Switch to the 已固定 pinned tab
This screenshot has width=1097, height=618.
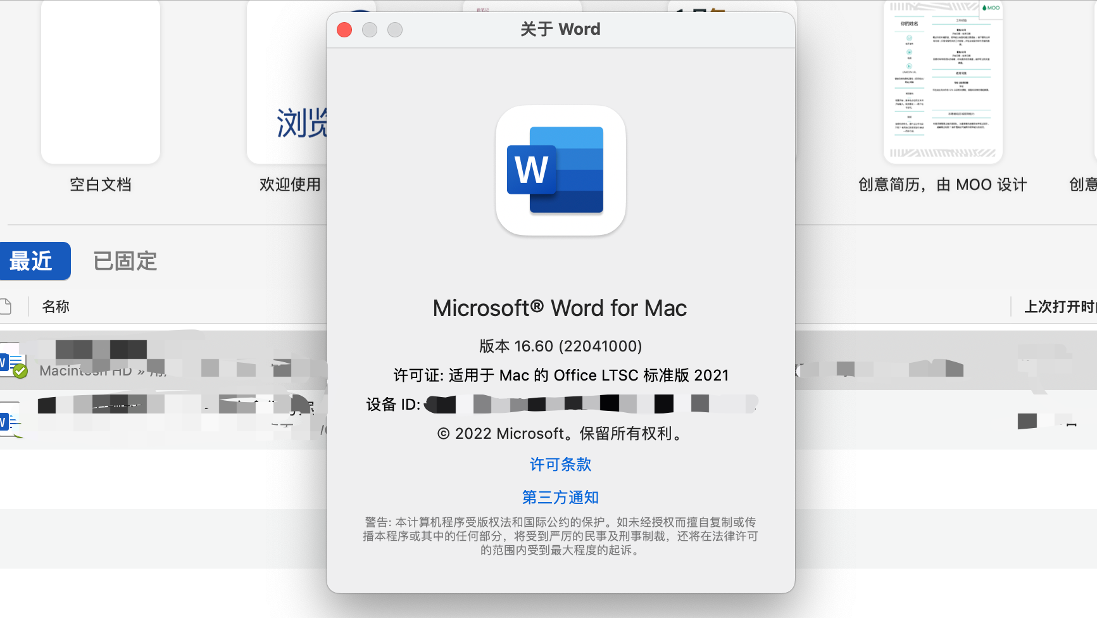coord(125,261)
